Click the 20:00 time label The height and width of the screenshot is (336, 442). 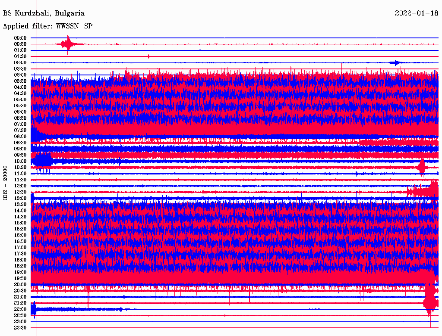click(x=20, y=284)
